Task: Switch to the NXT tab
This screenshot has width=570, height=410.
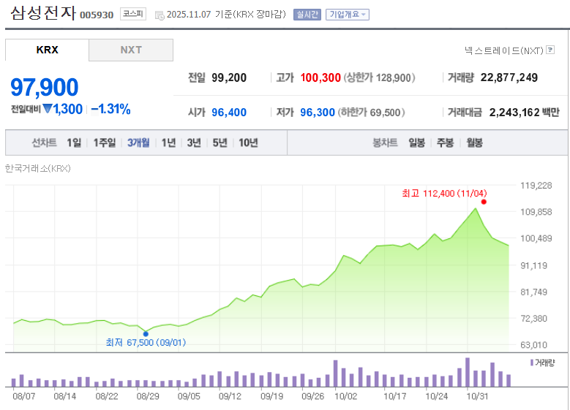Action: pos(131,50)
